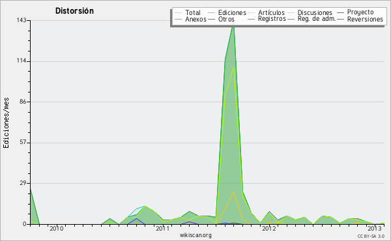Viewport: 391px width, 241px height.
Task: Click the blue Registros line swatch in legend
Action: click(x=252, y=19)
